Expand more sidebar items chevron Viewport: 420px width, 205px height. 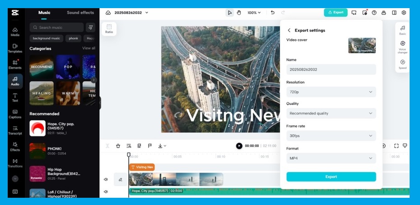15,179
